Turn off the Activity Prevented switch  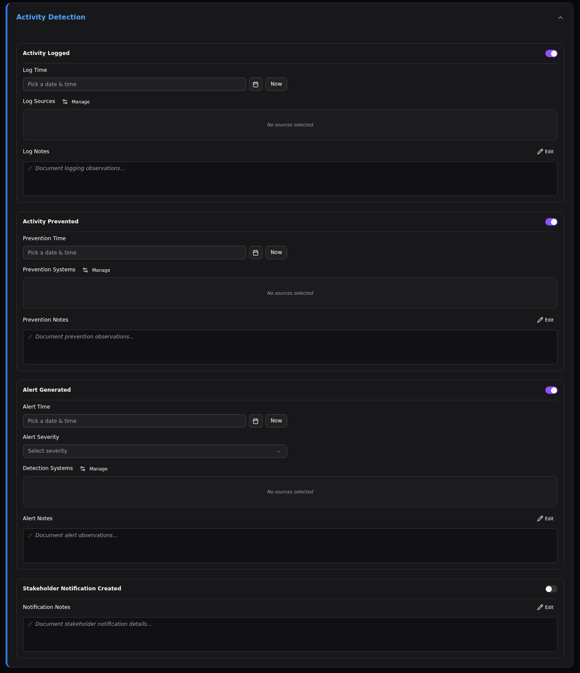point(551,222)
